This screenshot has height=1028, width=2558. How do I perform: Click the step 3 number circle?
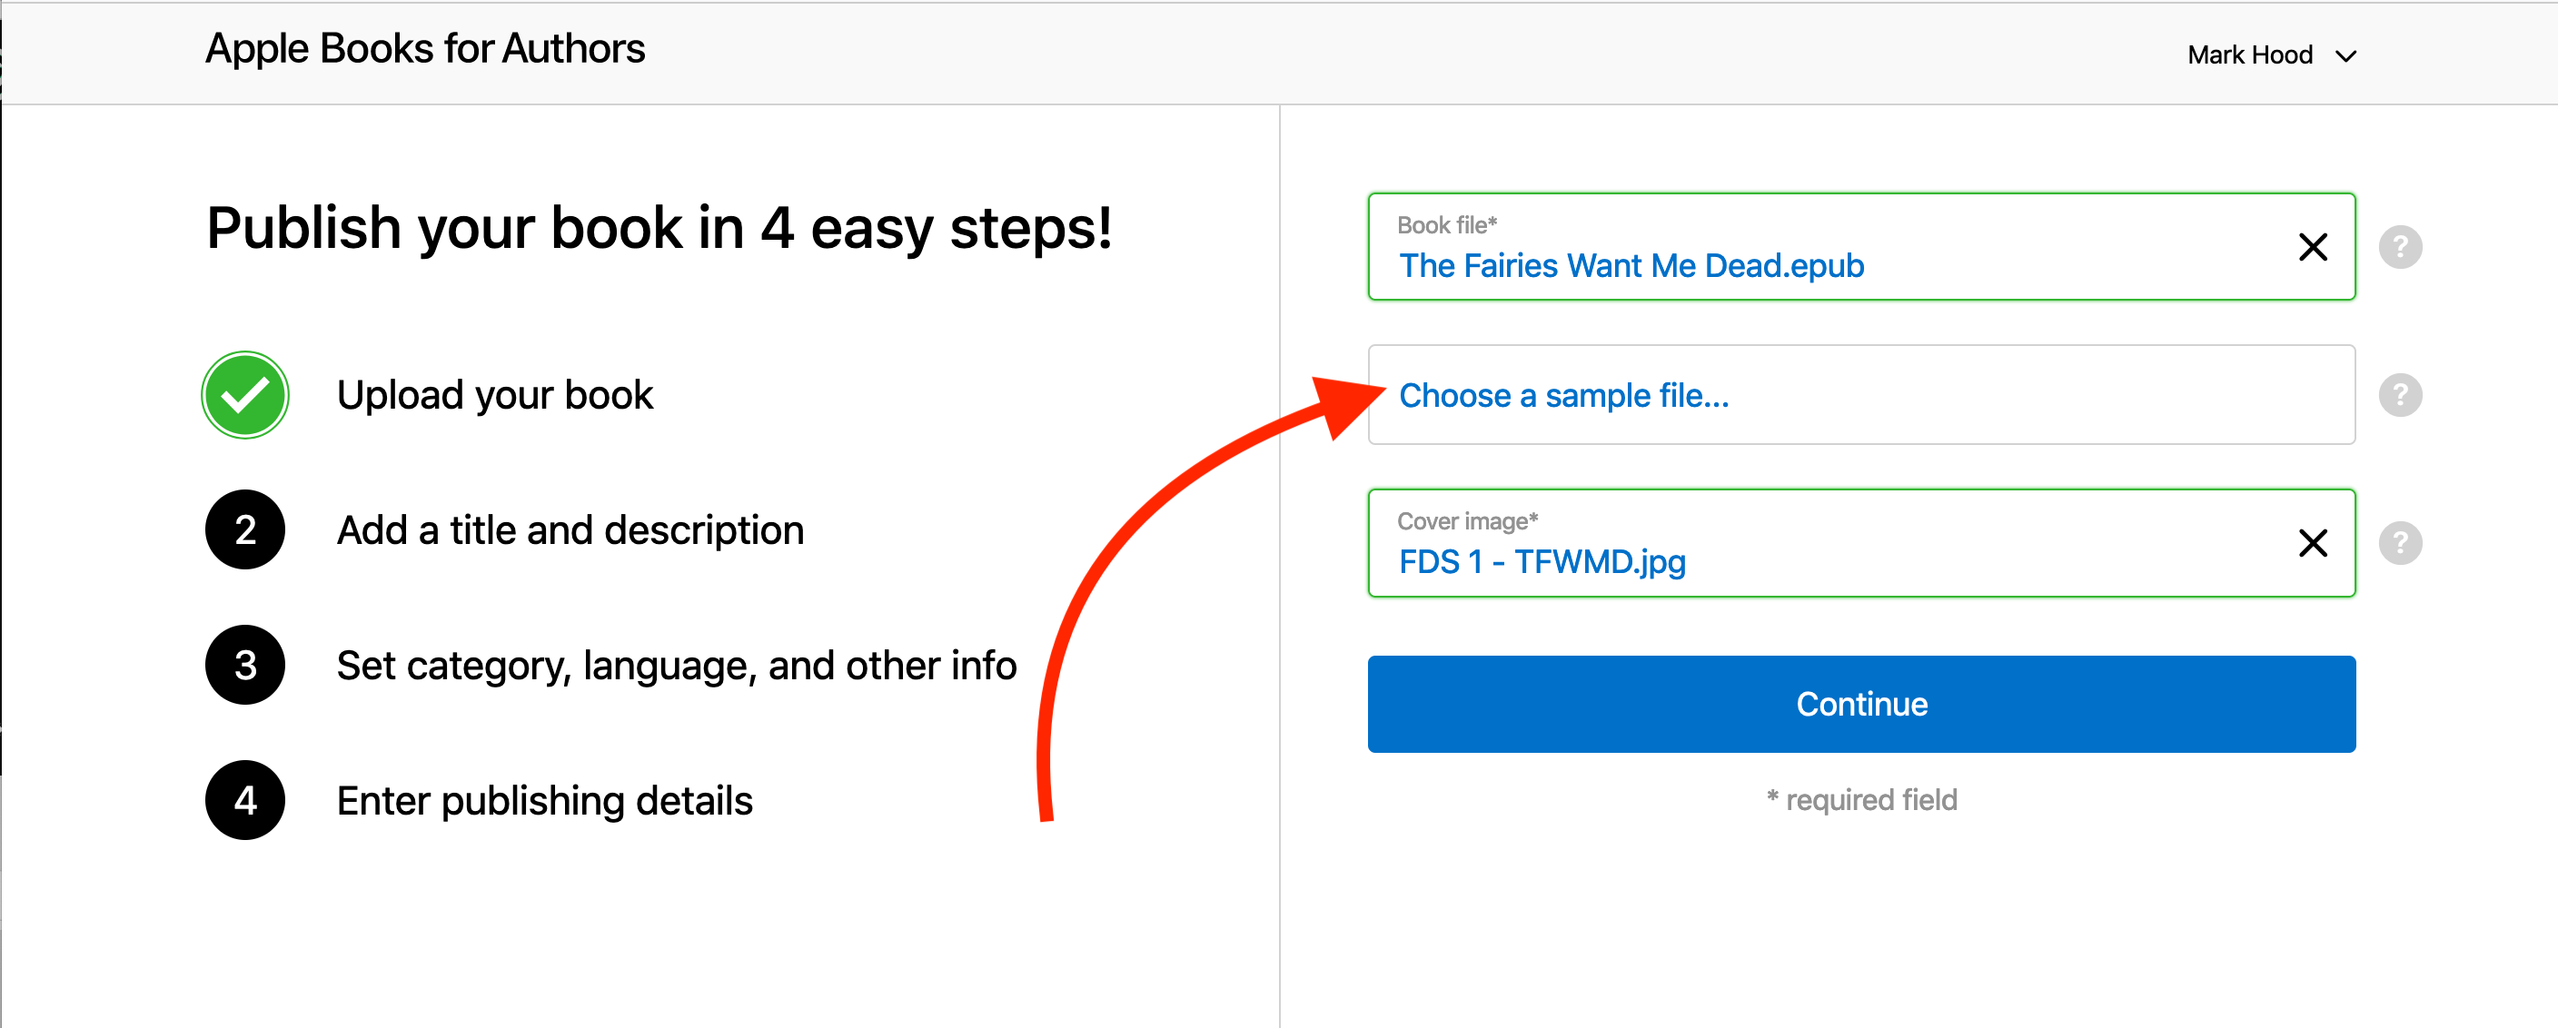[245, 665]
